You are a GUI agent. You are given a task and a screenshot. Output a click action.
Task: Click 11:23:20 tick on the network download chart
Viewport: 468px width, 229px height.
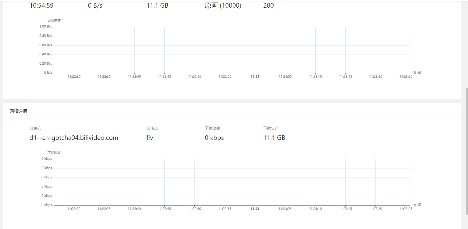click(x=375, y=209)
